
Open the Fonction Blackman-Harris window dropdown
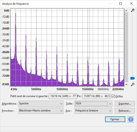41,111
